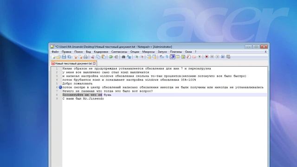Cut selection using the scissors icon
The width and height of the screenshot is (297, 167).
(93, 57)
